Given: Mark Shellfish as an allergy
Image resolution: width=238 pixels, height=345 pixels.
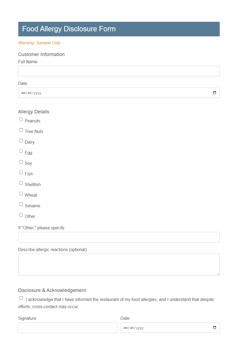Looking at the screenshot, I should [x=21, y=183].
